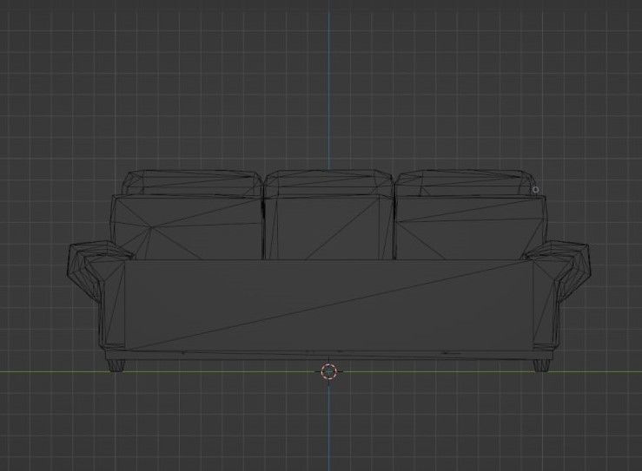Screen dimensions: 642x471
Task: Click the sofa's left foot
Action: (x=116, y=365)
